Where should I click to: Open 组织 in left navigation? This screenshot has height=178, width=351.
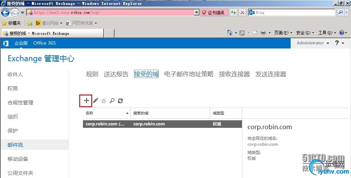[x=13, y=117]
